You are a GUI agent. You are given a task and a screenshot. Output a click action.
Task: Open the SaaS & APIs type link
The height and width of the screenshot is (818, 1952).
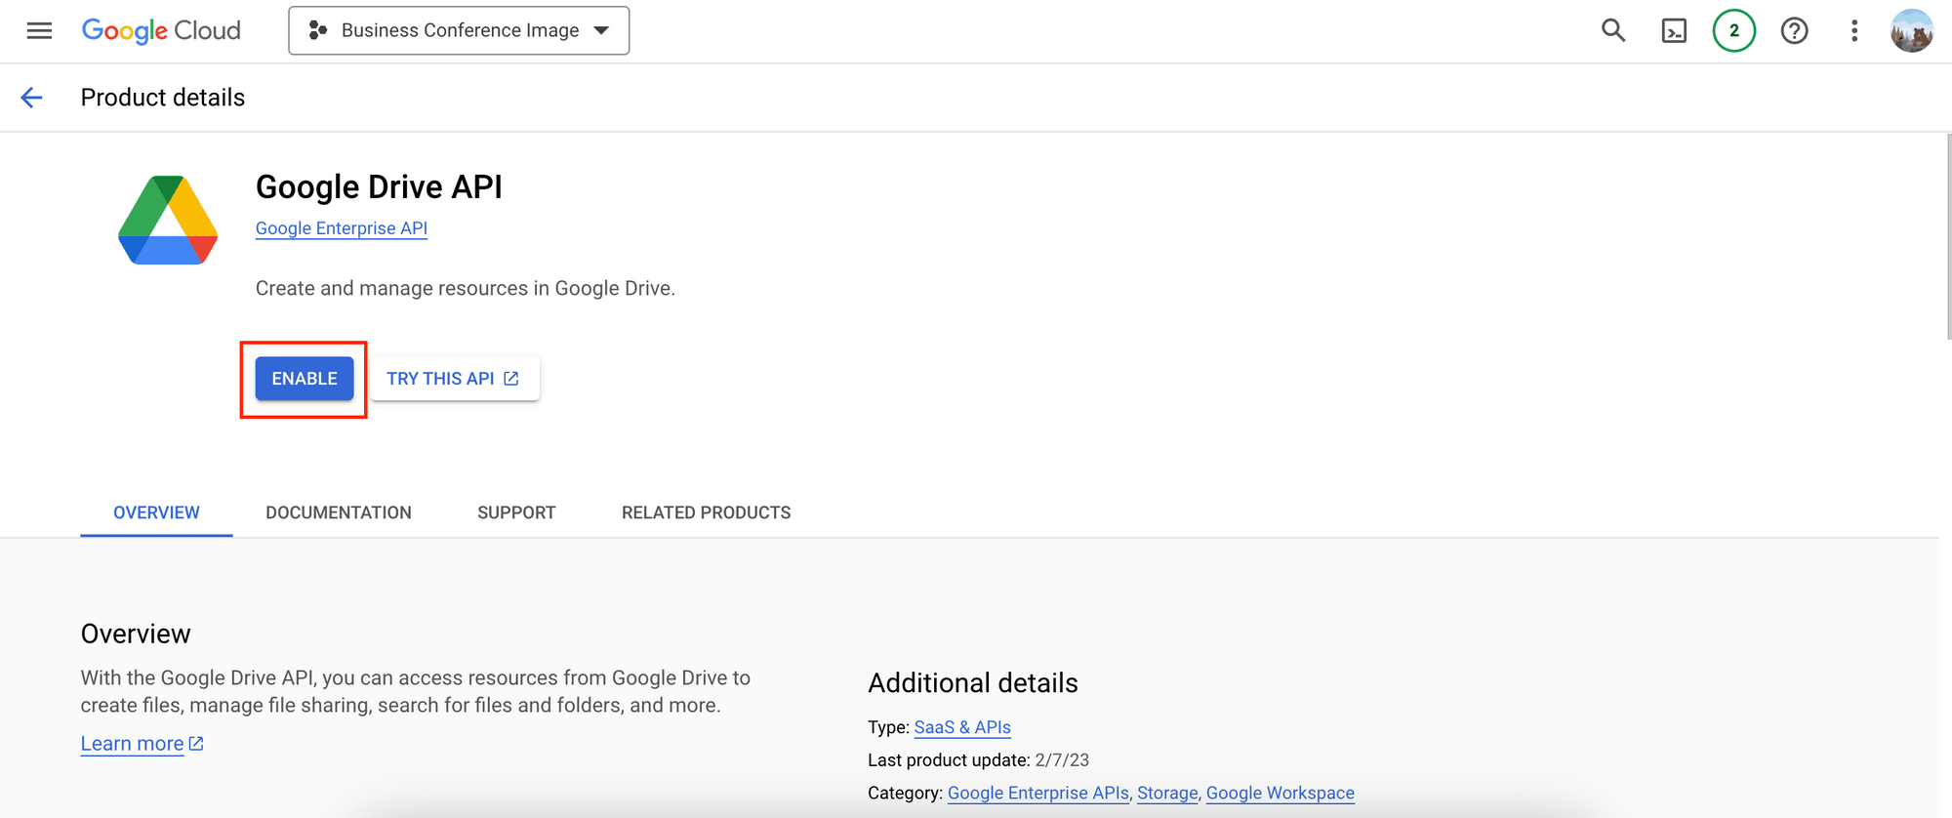(962, 727)
